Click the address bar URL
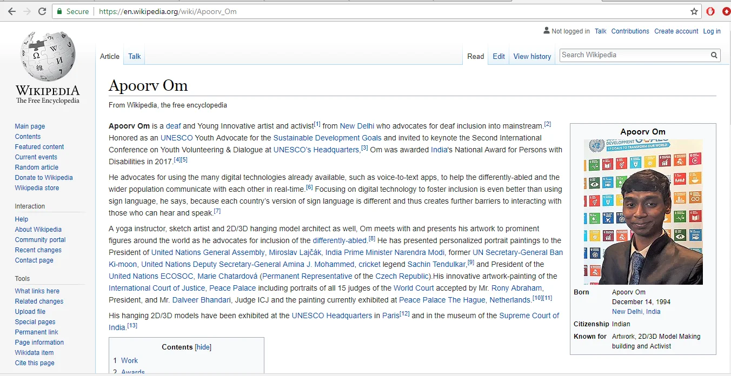Image resolution: width=731 pixels, height=376 pixels. pos(168,11)
